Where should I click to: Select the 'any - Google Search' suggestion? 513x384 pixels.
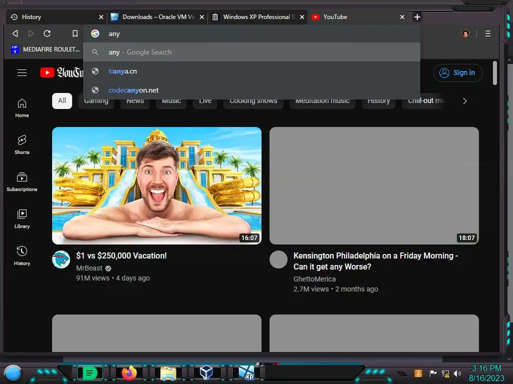251,52
